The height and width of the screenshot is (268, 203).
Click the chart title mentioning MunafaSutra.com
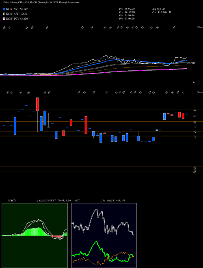pyautogui.click(x=41, y=3)
